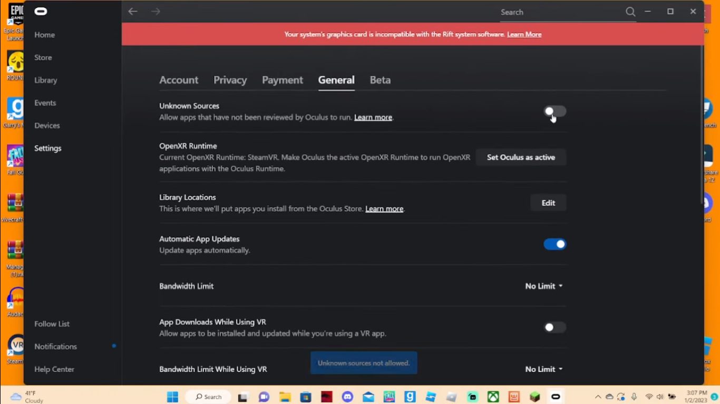This screenshot has height=404, width=720.
Task: Enable the Unknown Sources toggle
Action: tap(554, 111)
